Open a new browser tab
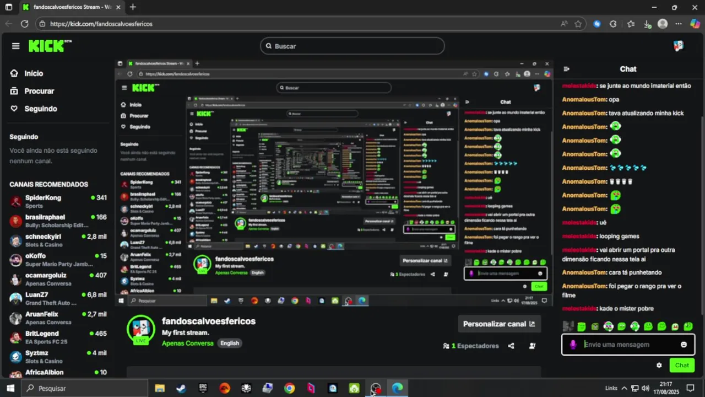Image resolution: width=705 pixels, height=397 pixels. 133,7
